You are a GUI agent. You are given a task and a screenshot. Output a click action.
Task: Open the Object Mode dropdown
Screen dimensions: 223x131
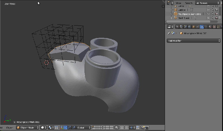click(x=27, y=128)
